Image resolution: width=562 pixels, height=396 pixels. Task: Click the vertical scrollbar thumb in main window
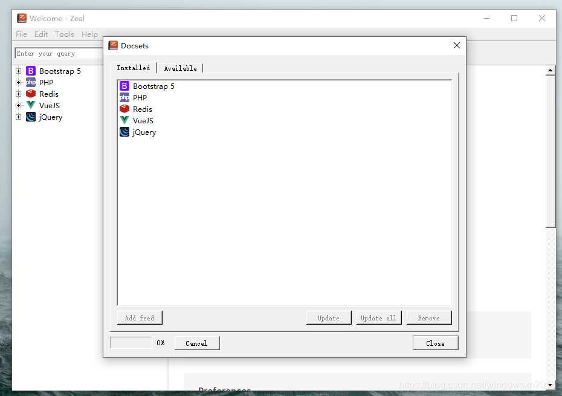[x=550, y=151]
